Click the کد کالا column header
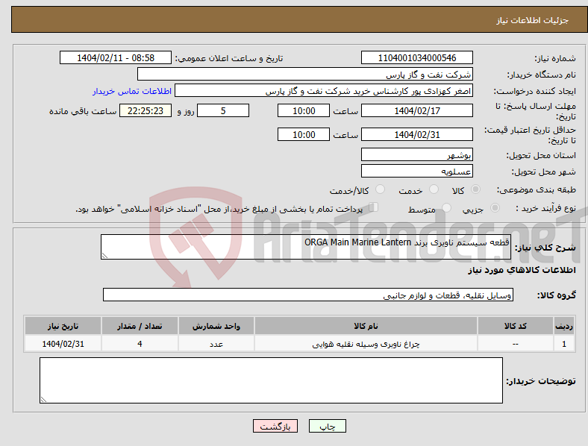This screenshot has width=588, height=446. click(x=516, y=326)
